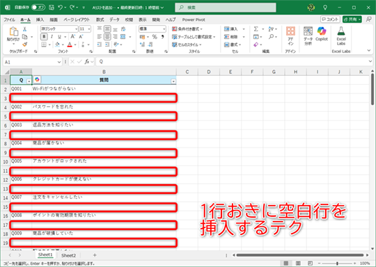Click the Increase Indent icon
The width and height of the screenshot is (376, 267).
tap(107, 44)
